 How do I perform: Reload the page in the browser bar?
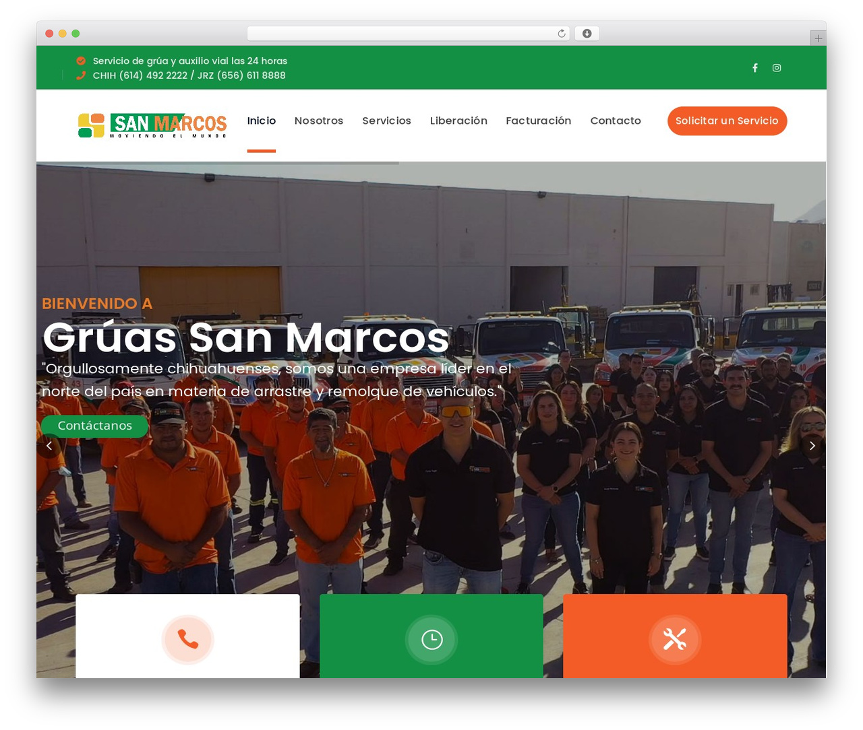tap(562, 34)
